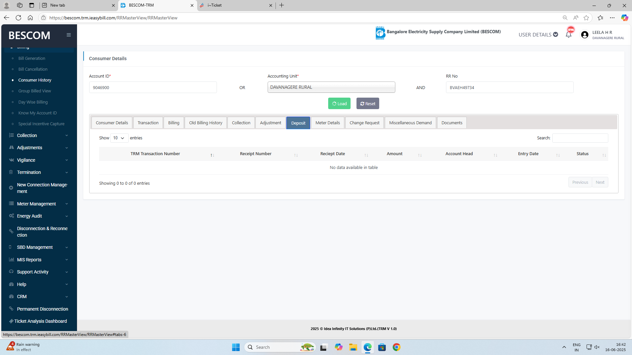Click the Previous pagination button
This screenshot has width=632, height=355.
click(580, 182)
